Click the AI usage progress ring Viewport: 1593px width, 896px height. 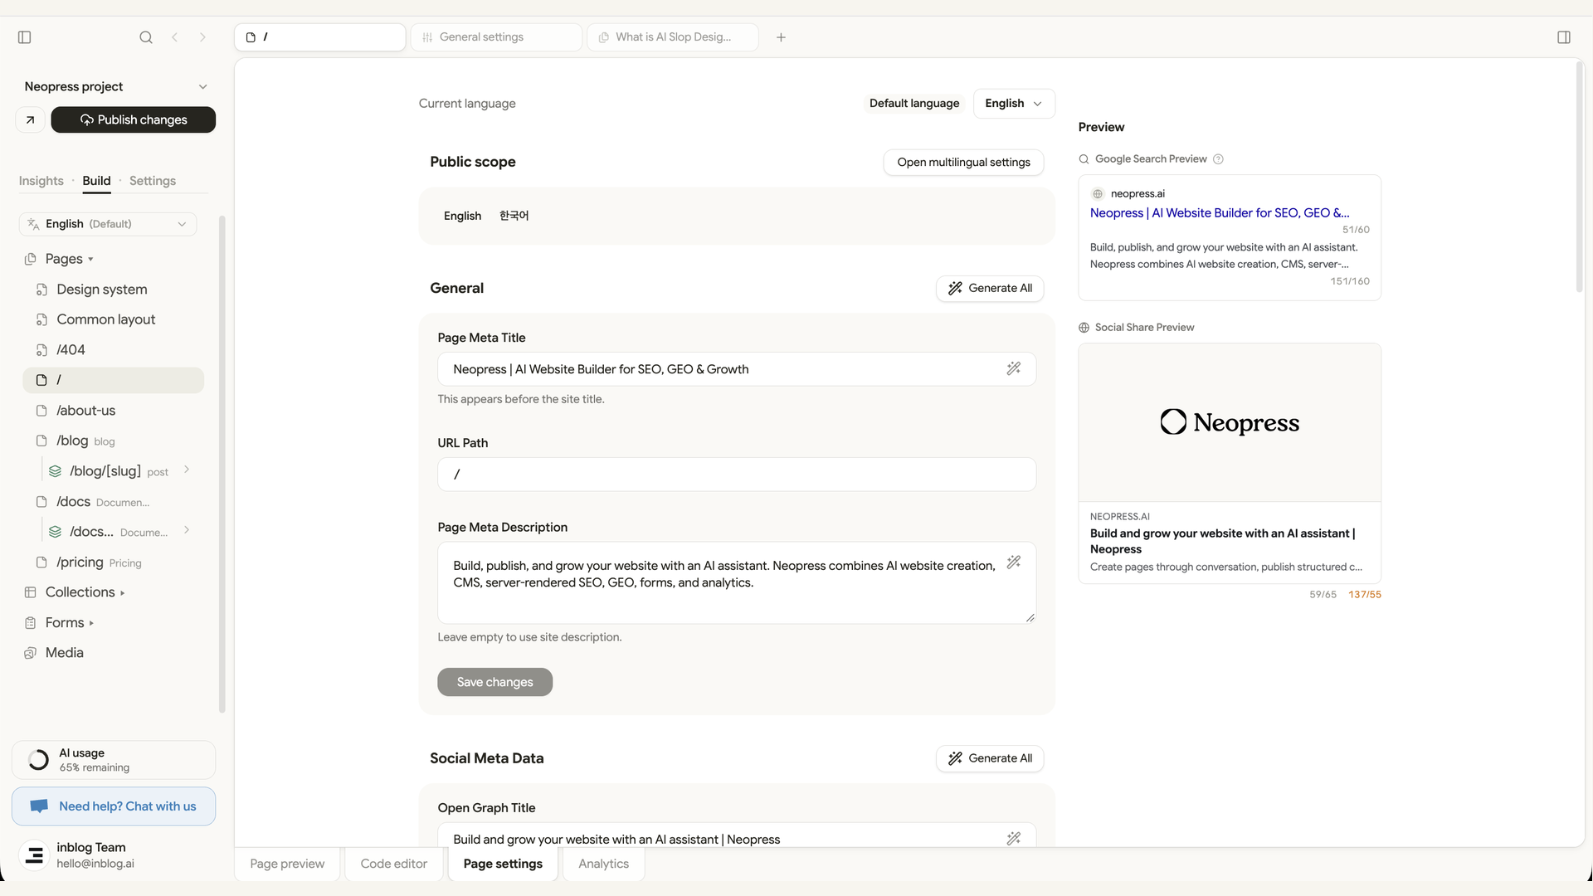coord(38,760)
